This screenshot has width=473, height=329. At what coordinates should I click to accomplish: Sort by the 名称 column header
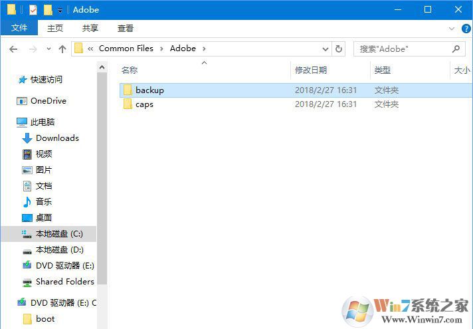click(x=130, y=70)
